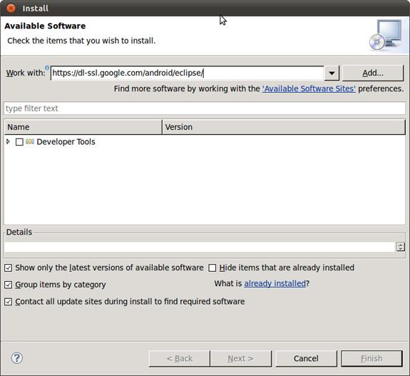Open the already installed link

click(275, 283)
